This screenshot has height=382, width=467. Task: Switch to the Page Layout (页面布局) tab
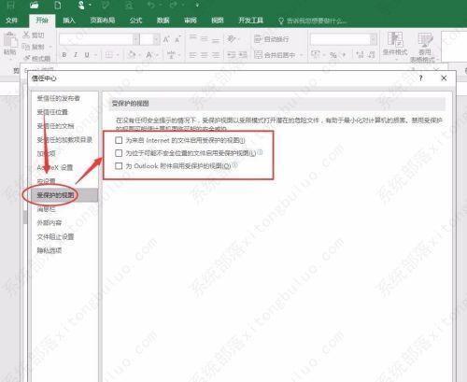click(x=103, y=21)
